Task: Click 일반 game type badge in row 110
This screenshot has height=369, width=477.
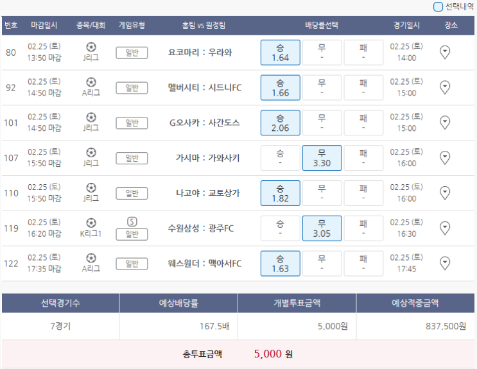Action: point(132,193)
